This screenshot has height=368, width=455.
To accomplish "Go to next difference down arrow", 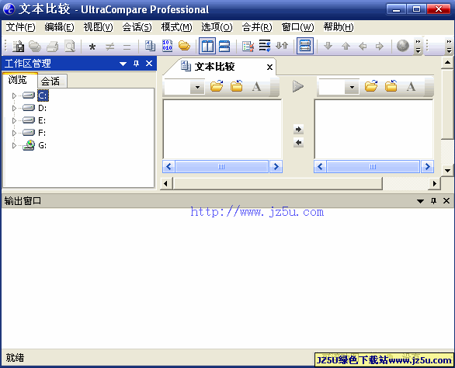I will pos(328,46).
